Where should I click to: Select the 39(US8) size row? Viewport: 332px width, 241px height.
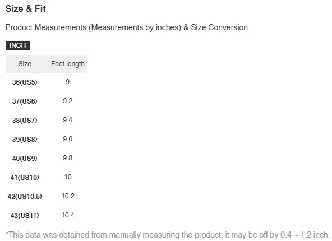point(46,139)
